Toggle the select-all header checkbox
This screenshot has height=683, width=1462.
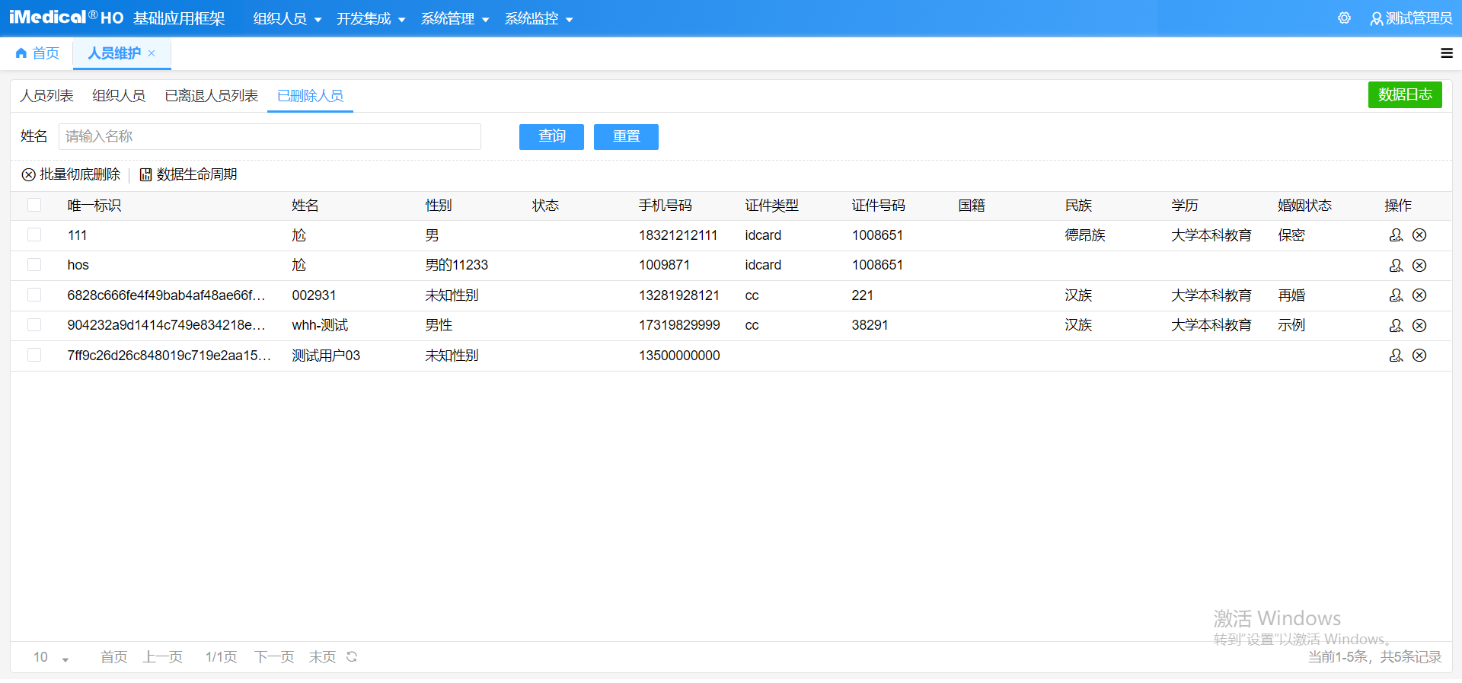[x=34, y=205]
